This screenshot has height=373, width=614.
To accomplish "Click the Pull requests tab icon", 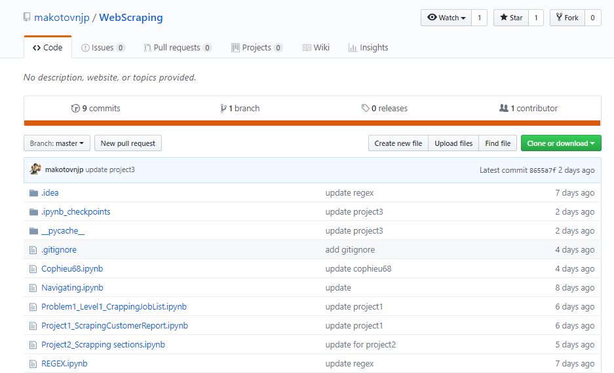I will point(147,48).
